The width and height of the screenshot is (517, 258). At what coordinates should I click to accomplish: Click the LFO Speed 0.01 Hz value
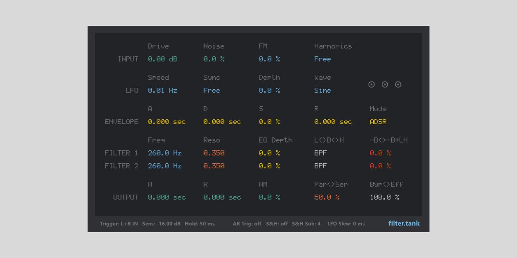point(162,90)
